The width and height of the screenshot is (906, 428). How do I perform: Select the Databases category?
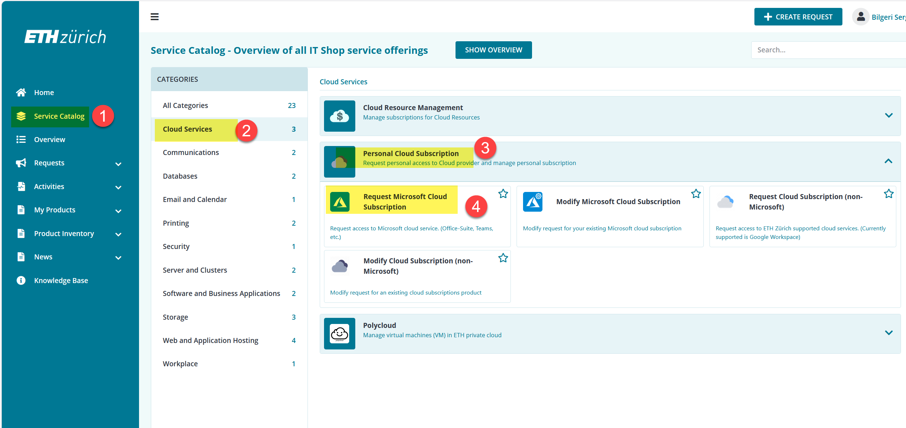(x=229, y=176)
